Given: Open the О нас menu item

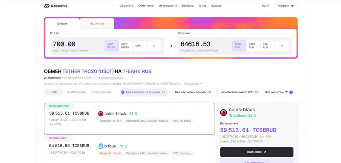Looking at the screenshot, I should point(202,6).
